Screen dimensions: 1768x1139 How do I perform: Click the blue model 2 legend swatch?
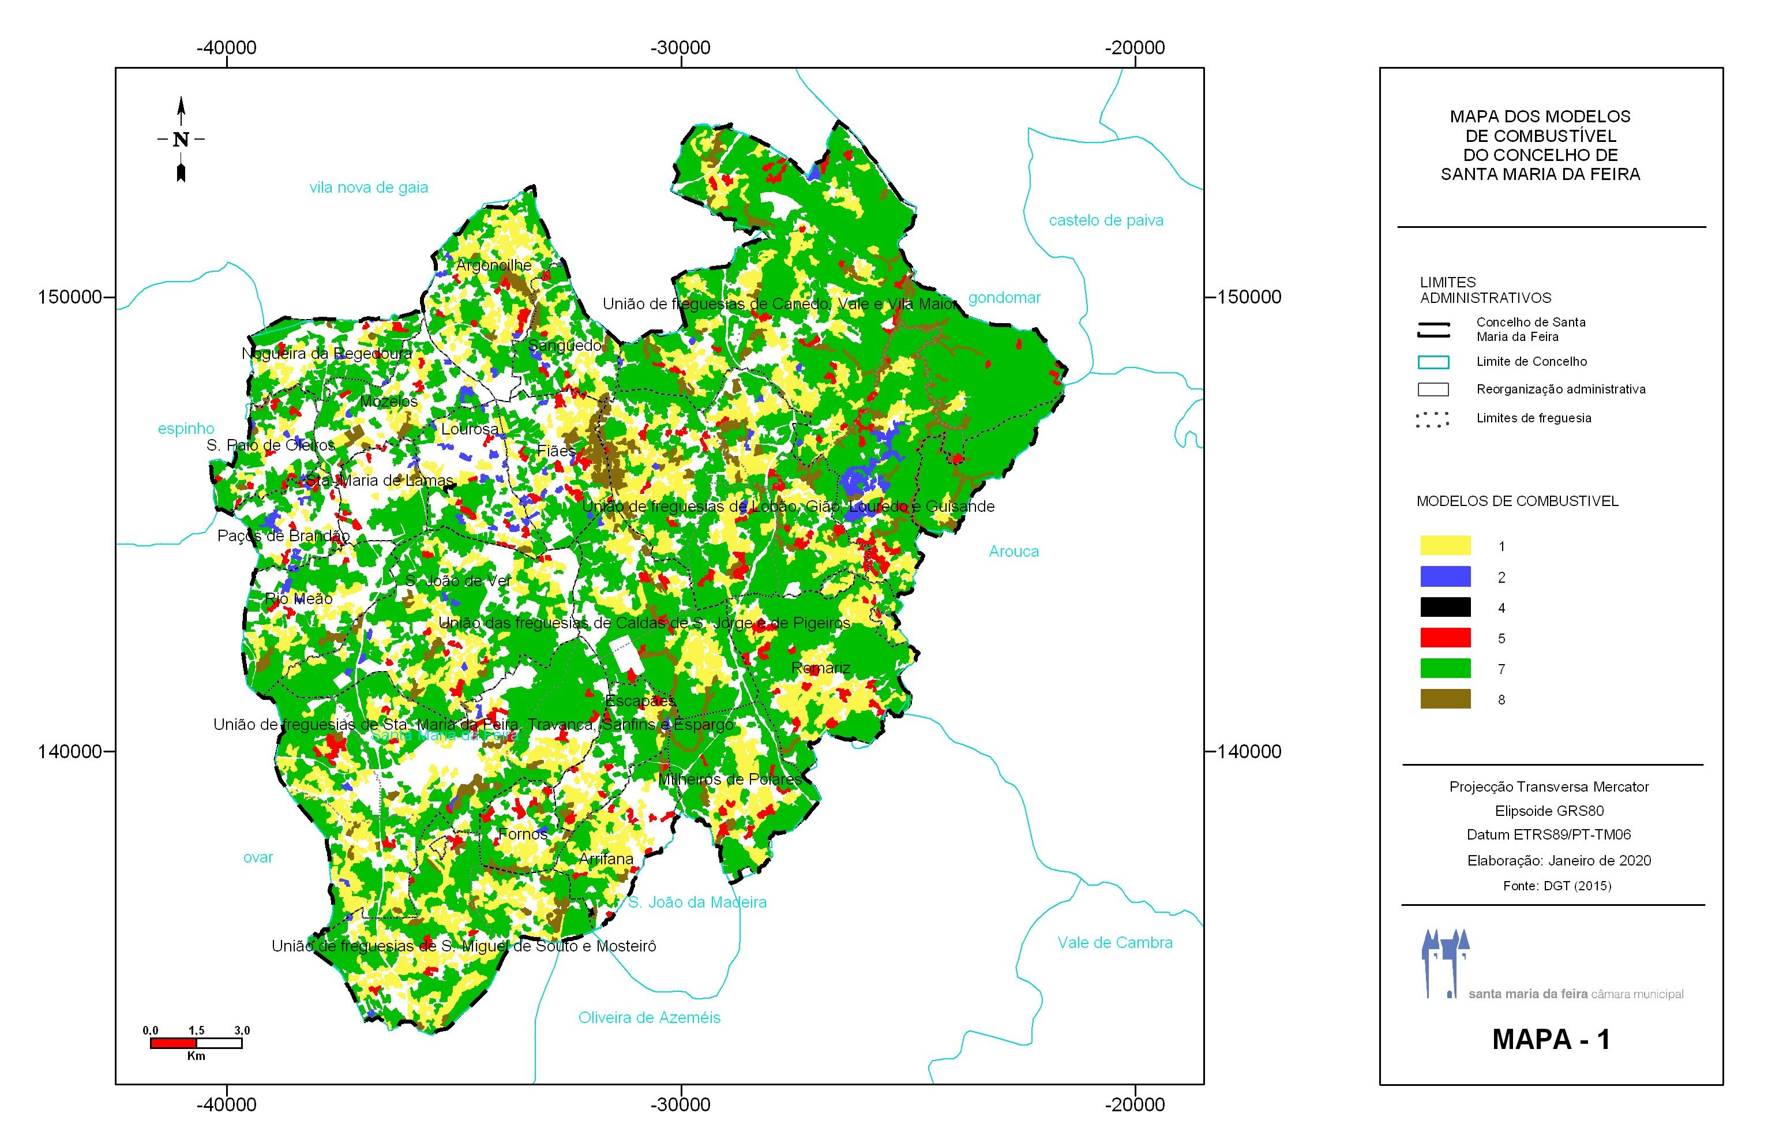[1445, 577]
